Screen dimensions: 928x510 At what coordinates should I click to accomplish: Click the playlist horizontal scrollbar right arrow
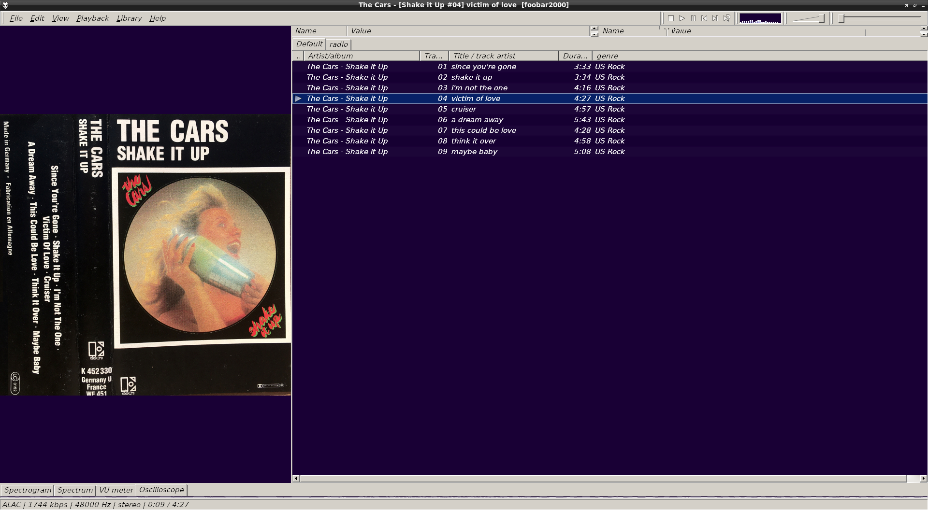pos(923,479)
